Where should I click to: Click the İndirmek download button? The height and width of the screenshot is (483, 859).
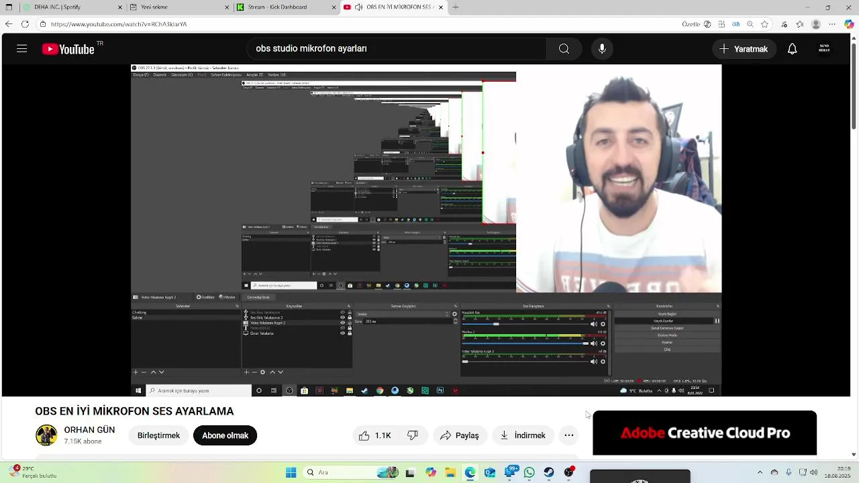pos(523,435)
